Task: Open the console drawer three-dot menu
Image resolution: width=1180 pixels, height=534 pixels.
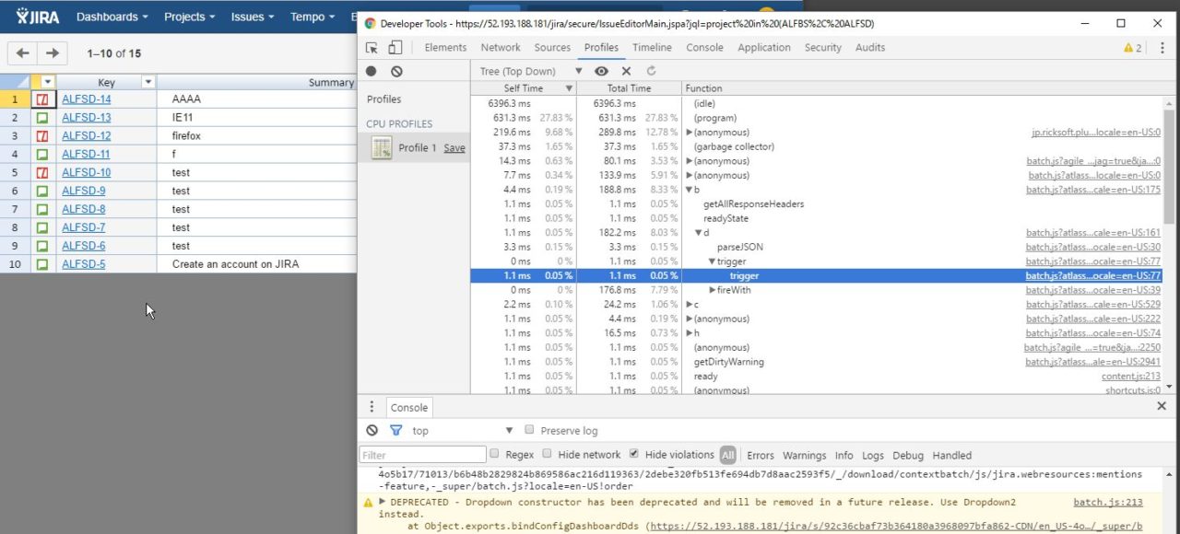Action: 372,407
